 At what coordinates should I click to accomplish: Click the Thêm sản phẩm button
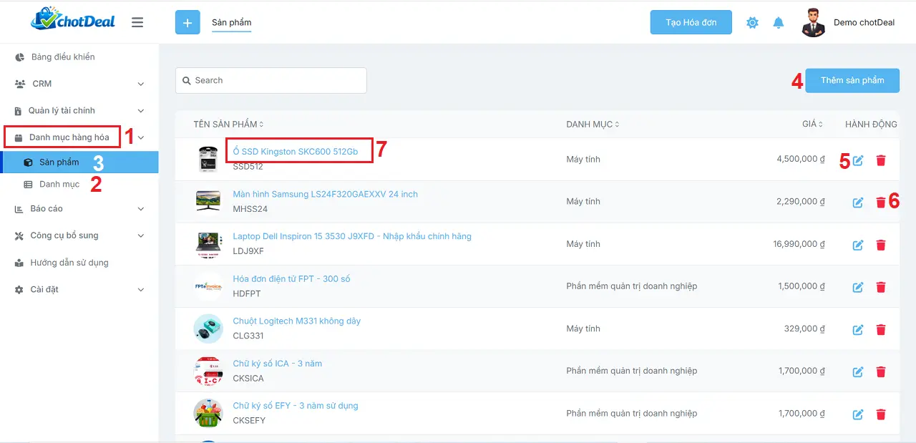click(x=852, y=80)
